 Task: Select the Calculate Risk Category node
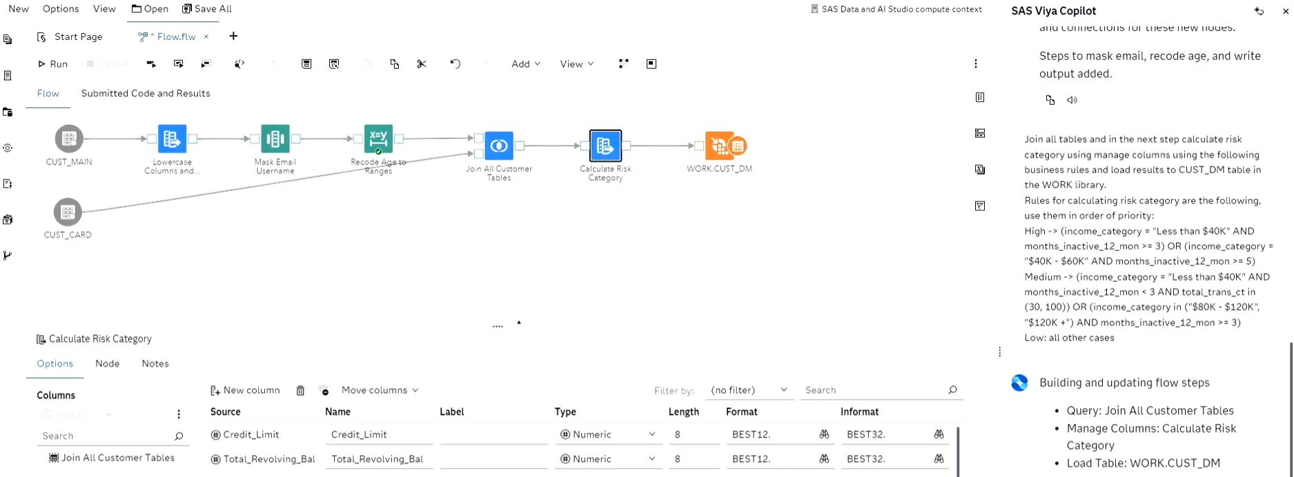tap(605, 146)
